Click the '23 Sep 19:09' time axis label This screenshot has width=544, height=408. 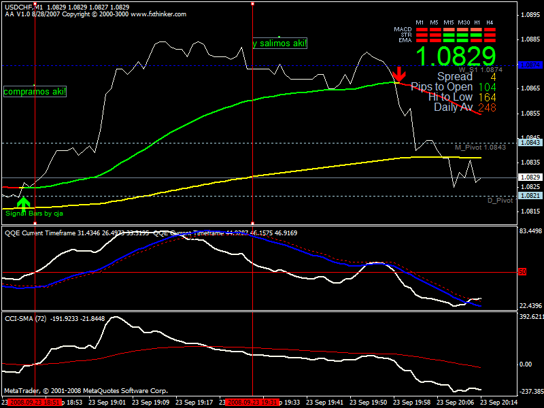coord(150,403)
